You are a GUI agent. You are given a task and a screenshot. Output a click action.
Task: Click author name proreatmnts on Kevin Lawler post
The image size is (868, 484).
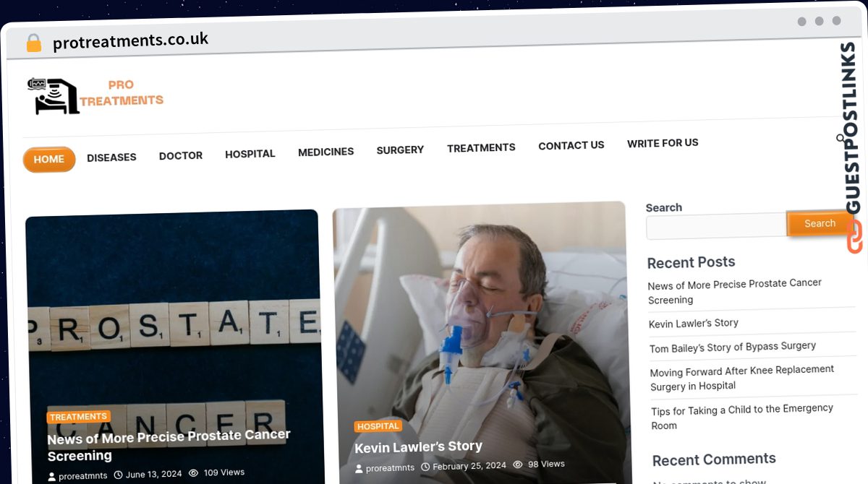click(391, 467)
